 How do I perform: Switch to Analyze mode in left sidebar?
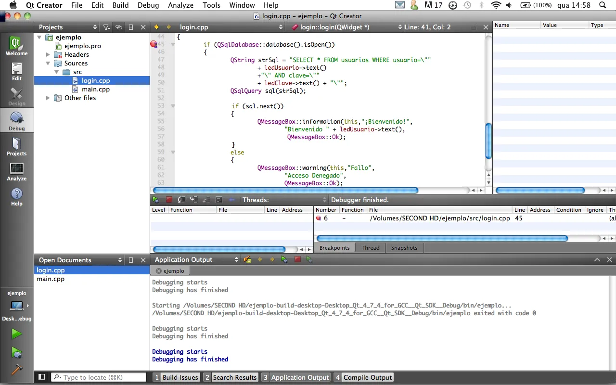(x=16, y=172)
